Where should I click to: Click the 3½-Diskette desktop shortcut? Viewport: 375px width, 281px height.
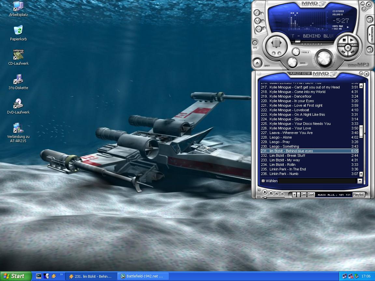(19, 82)
